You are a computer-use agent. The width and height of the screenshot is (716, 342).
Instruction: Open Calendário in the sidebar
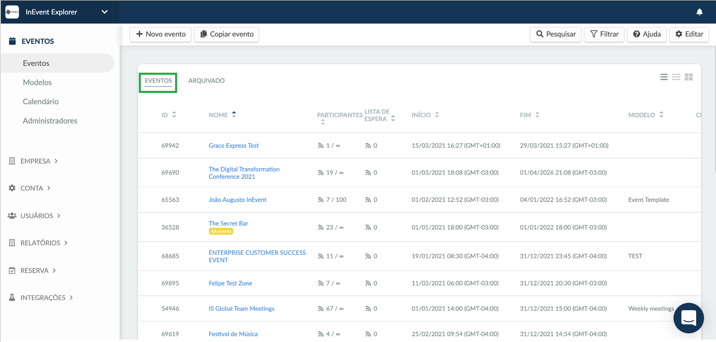click(40, 102)
